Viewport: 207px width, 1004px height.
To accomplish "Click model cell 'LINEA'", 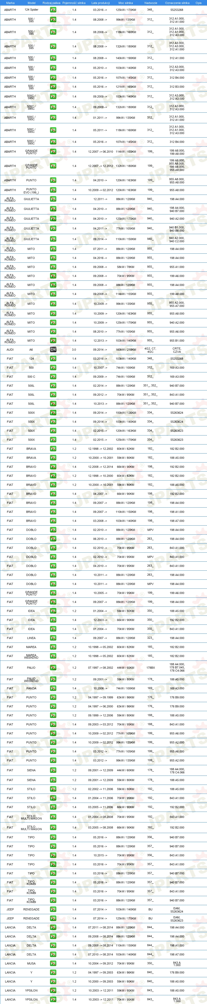I will click(x=31, y=638).
